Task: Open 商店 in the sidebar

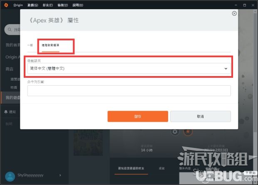Action: click(x=10, y=69)
